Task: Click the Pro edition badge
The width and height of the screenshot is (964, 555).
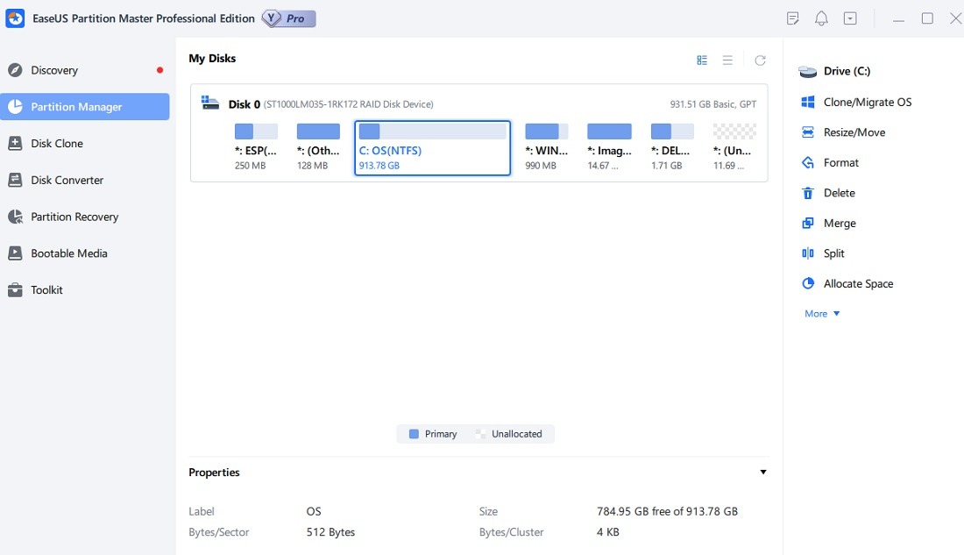Action: click(x=289, y=18)
